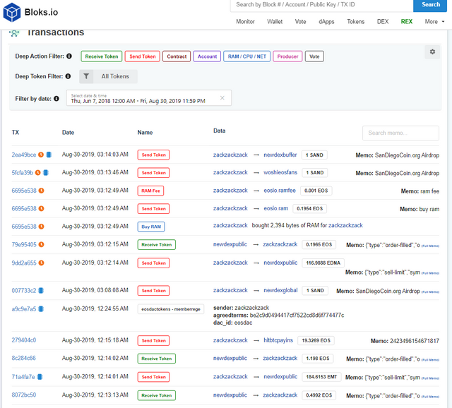The width and height of the screenshot is (452, 408).
Task: Focus the Block / Account / TX search box
Action: click(x=322, y=5)
